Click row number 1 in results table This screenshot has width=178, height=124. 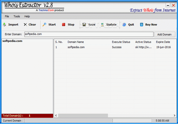(x=56, y=47)
